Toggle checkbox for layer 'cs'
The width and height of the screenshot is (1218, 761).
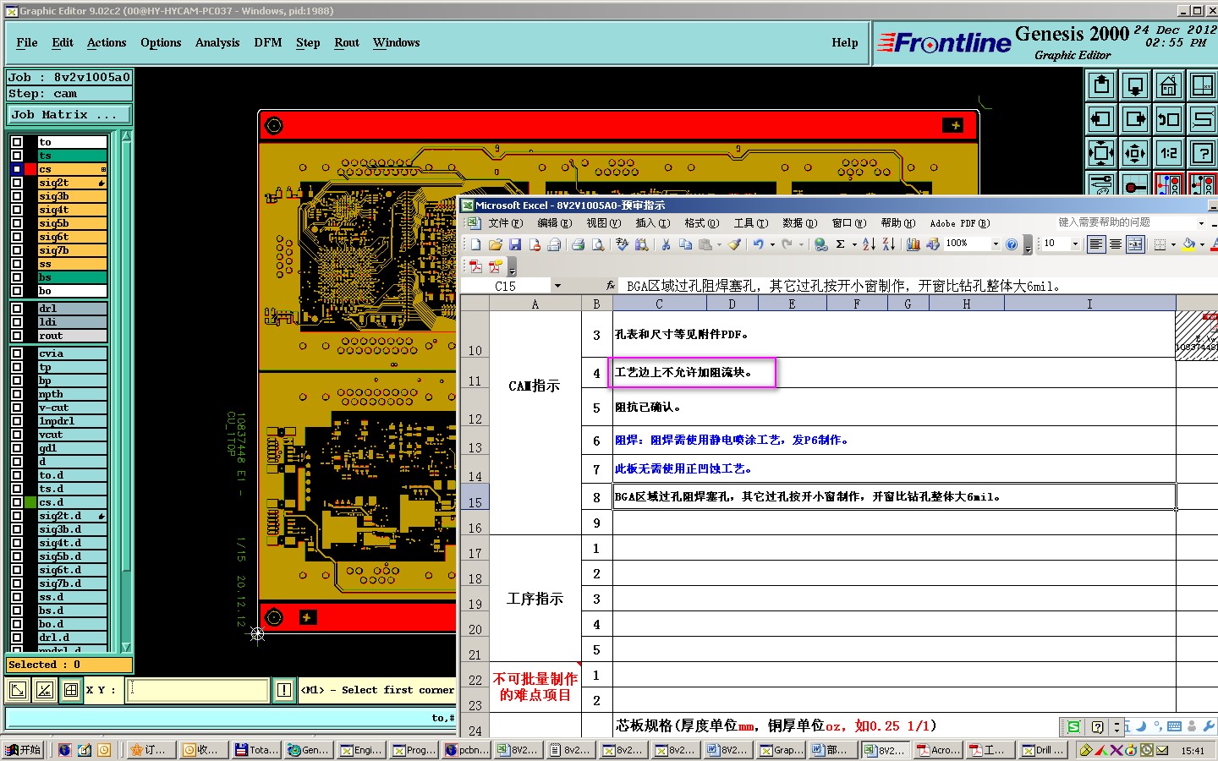tap(17, 169)
